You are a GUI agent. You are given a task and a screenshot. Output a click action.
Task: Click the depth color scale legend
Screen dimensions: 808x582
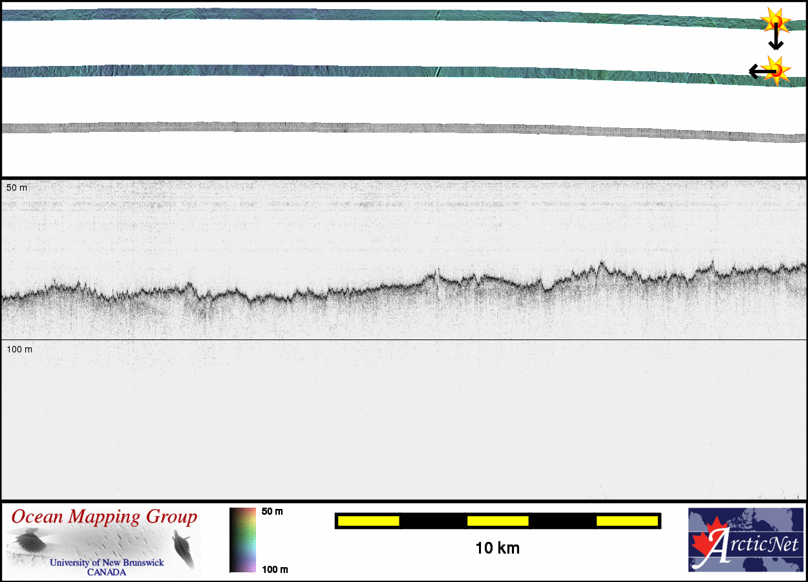click(242, 540)
